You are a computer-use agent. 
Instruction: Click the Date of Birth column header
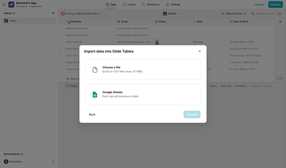pyautogui.click(x=251, y=21)
